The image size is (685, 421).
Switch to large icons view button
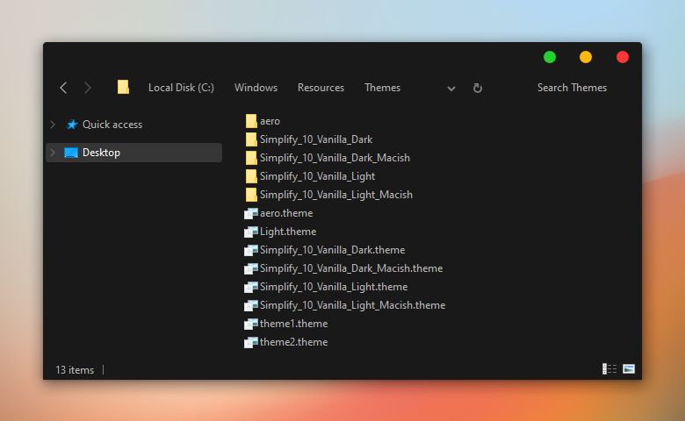(629, 369)
